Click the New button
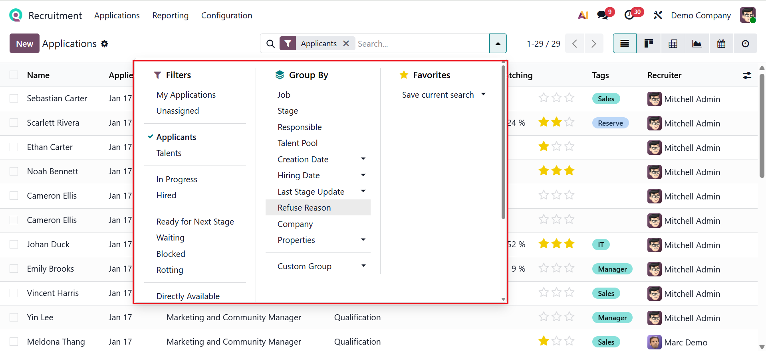 tap(24, 43)
